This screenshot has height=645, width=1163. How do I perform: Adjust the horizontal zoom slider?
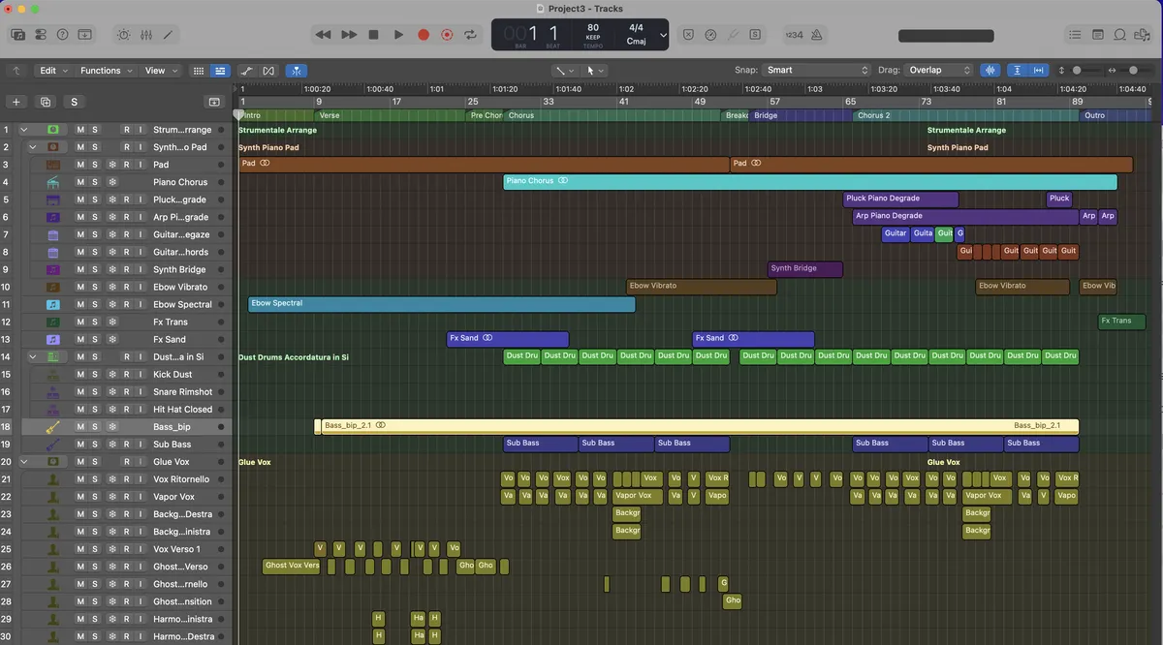[x=1133, y=71]
